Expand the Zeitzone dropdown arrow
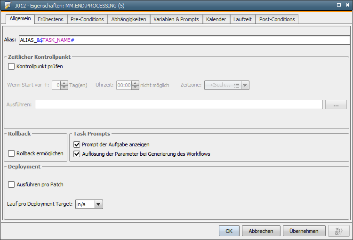Viewport: 353px width, 240px height. pos(245,85)
